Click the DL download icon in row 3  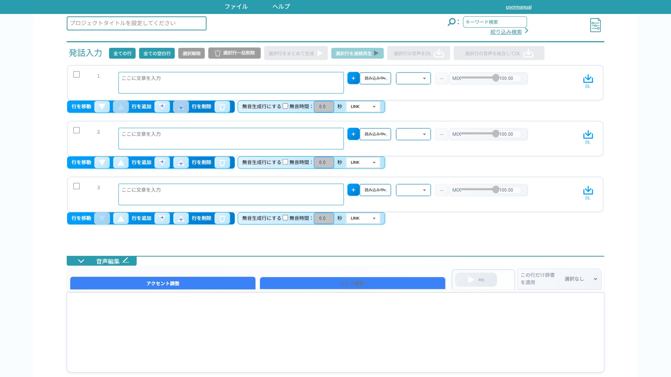588,191
